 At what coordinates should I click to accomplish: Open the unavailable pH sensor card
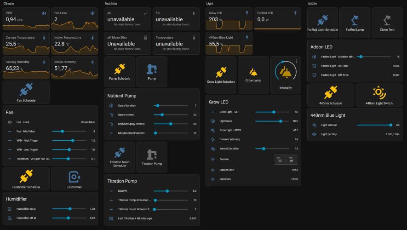(x=127, y=19)
